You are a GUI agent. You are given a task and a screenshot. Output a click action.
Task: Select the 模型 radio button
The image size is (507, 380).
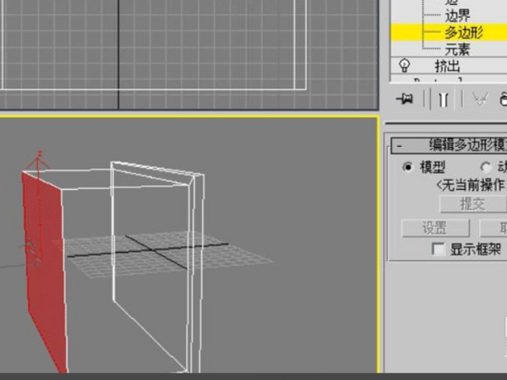point(407,167)
